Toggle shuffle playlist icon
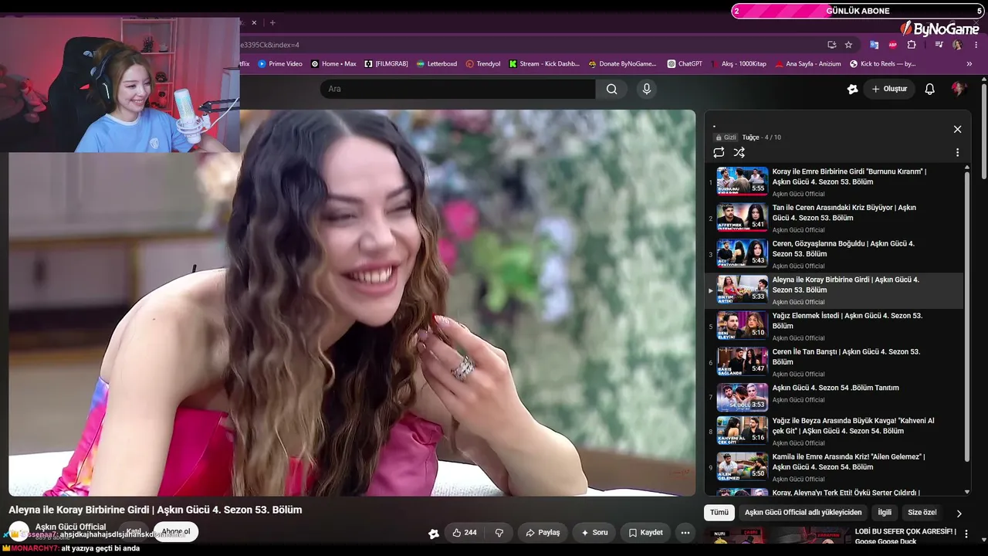The width and height of the screenshot is (988, 556). [x=739, y=152]
